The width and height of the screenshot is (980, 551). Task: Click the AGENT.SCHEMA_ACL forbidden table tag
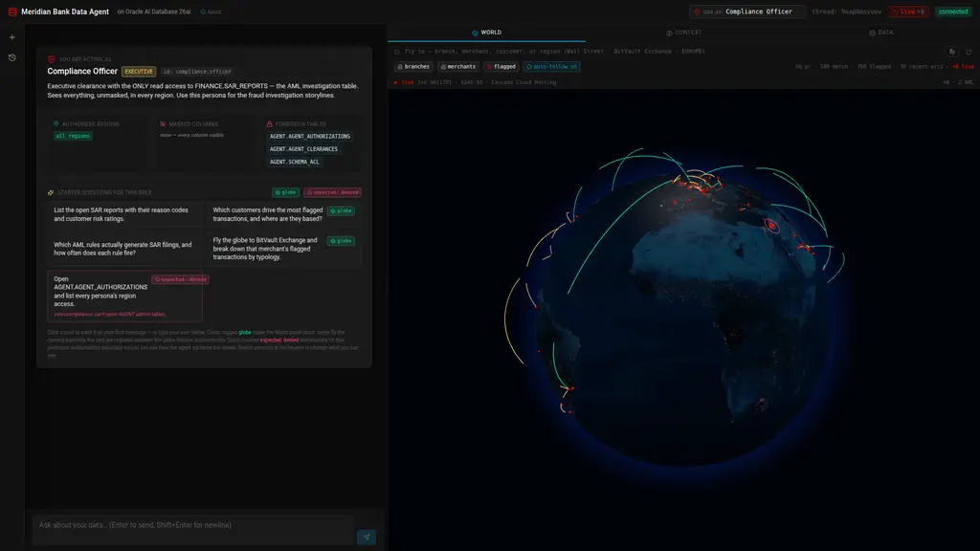pos(295,162)
